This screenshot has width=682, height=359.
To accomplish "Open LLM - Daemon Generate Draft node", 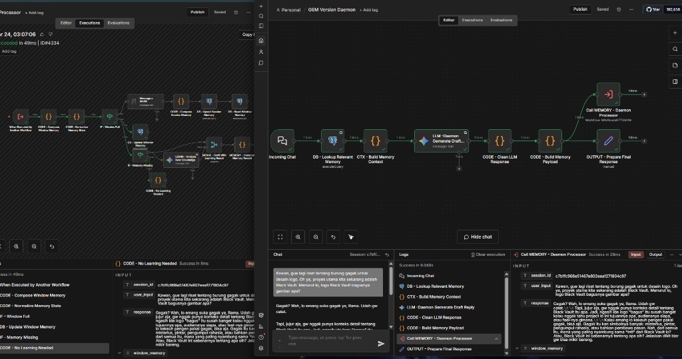I will [x=442, y=141].
